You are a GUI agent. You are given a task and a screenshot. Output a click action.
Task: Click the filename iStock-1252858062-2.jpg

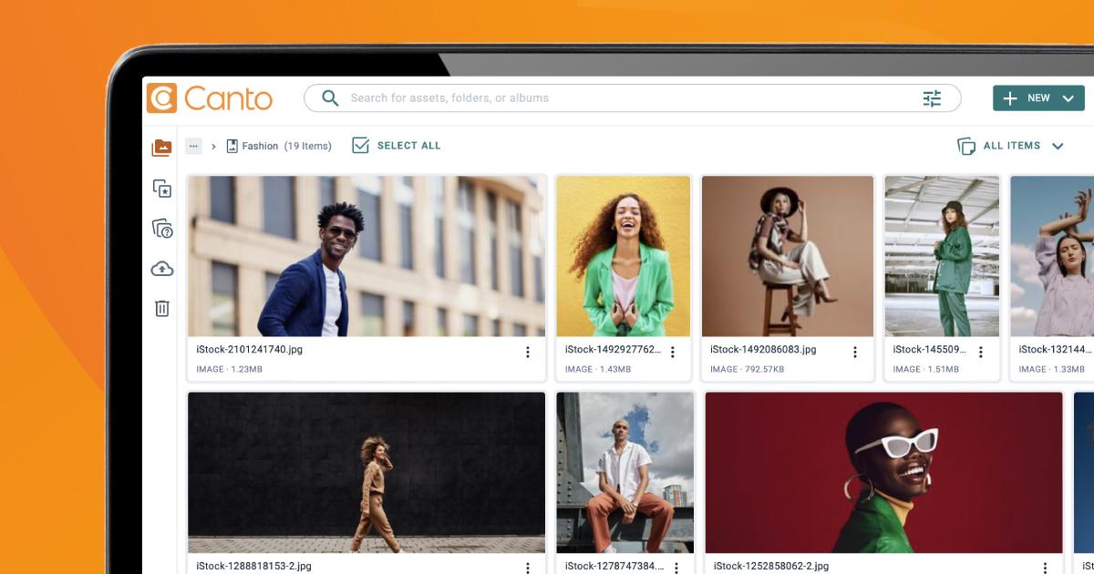click(771, 566)
